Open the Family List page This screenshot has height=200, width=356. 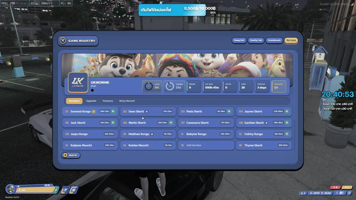(256, 40)
